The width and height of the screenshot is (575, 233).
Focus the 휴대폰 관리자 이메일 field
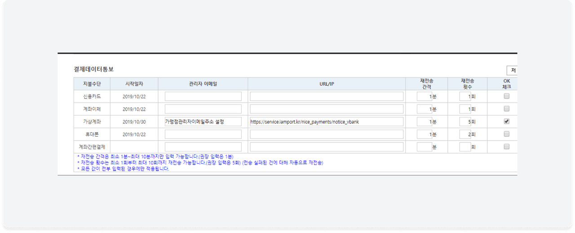pyautogui.click(x=203, y=134)
